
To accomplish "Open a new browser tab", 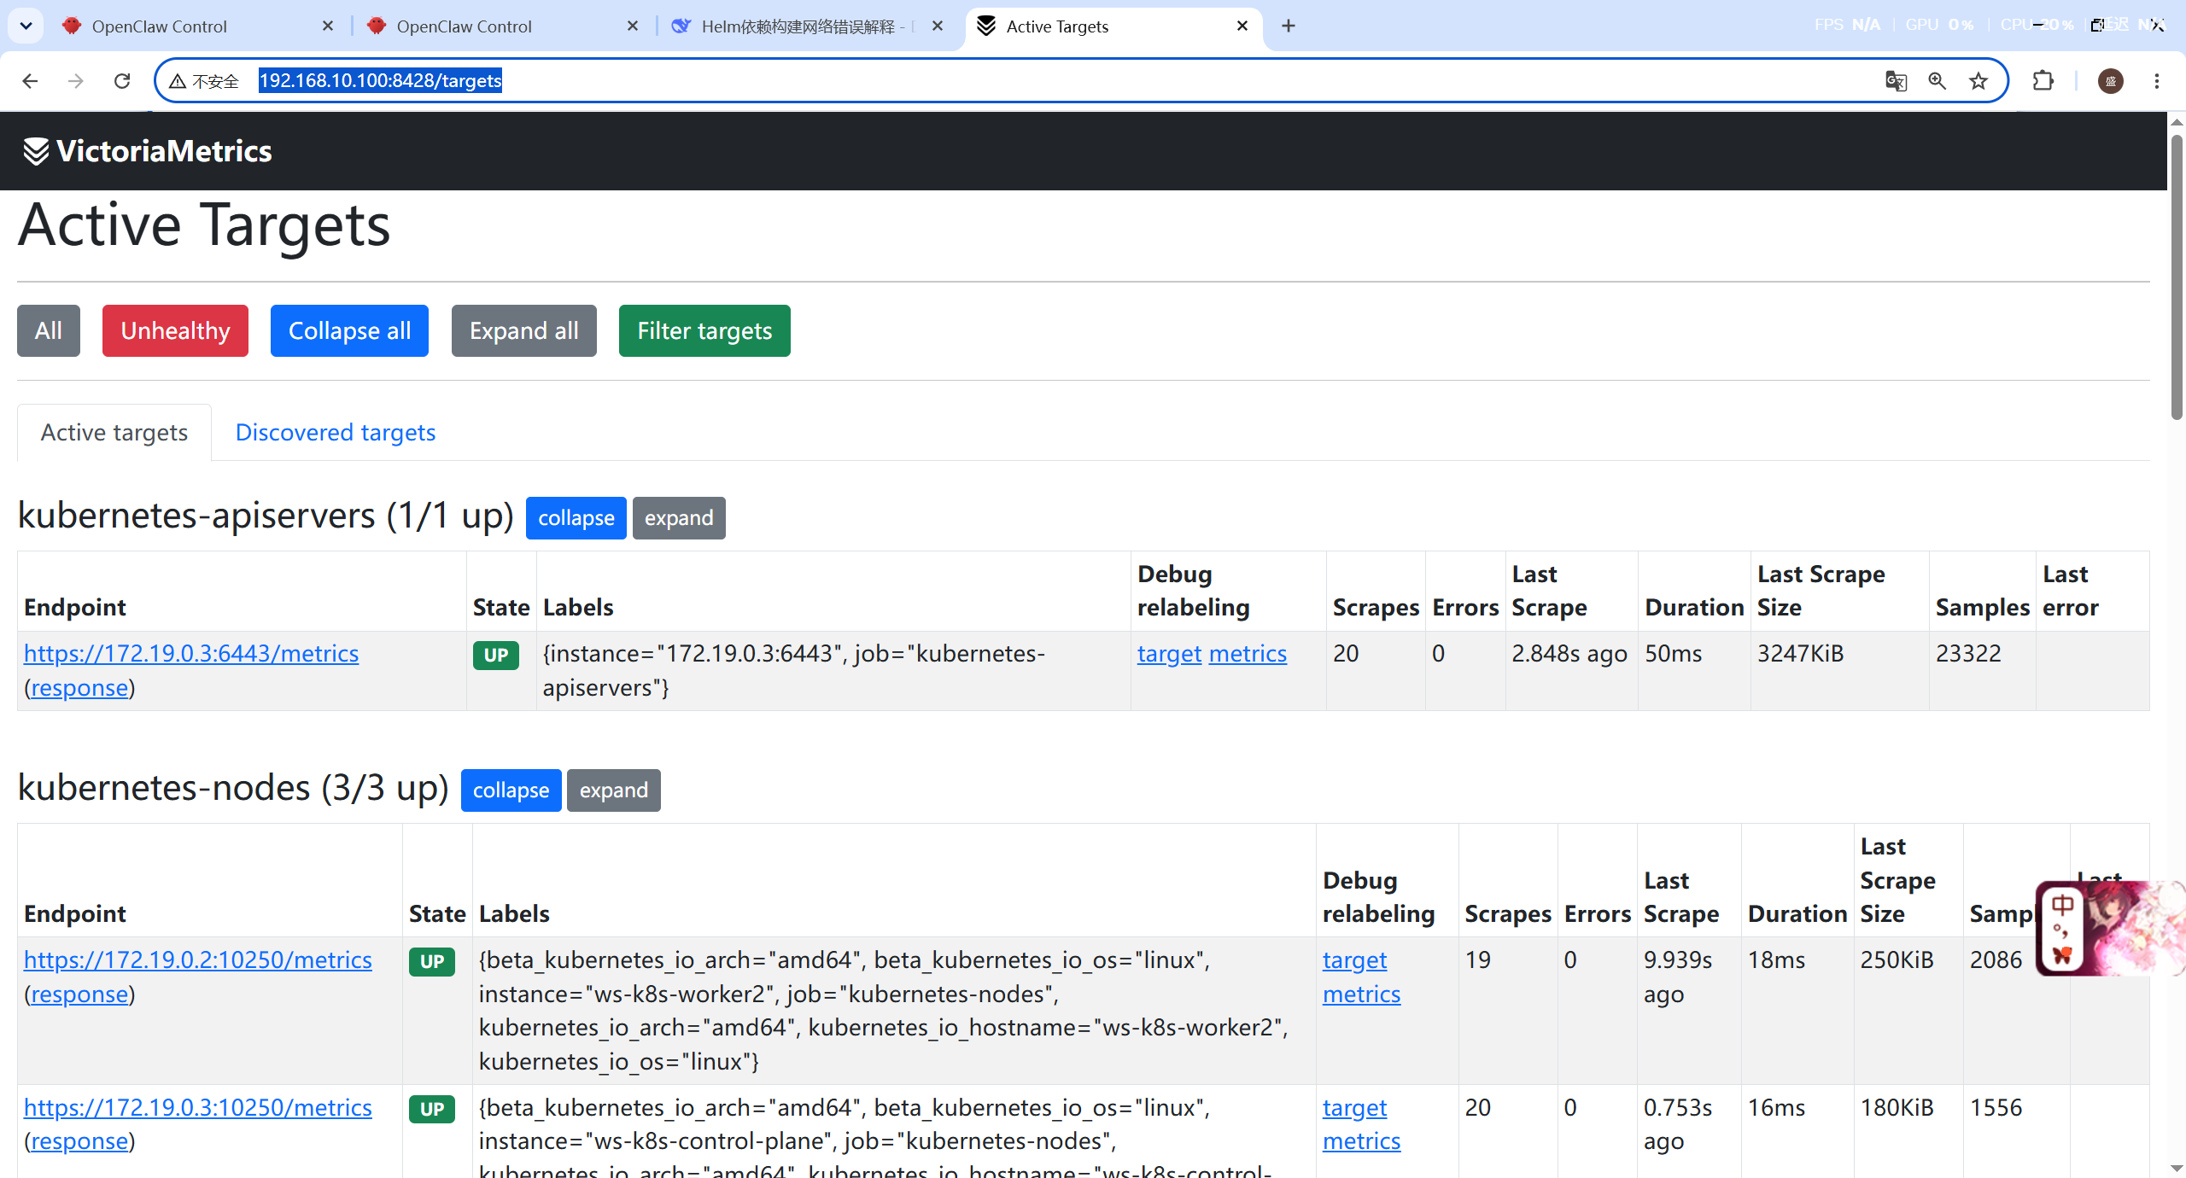I will [x=1289, y=26].
